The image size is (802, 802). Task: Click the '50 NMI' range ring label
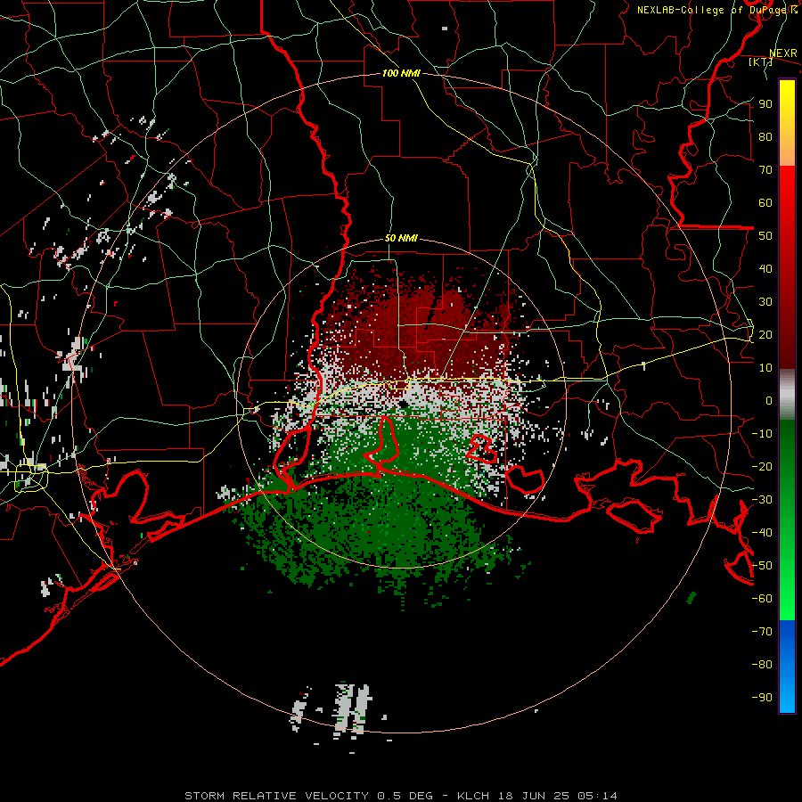(x=401, y=238)
